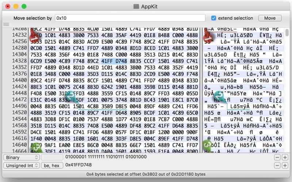Click the vertical scrollbar thumb
The width and height of the screenshot is (292, 182).
tap(287, 33)
